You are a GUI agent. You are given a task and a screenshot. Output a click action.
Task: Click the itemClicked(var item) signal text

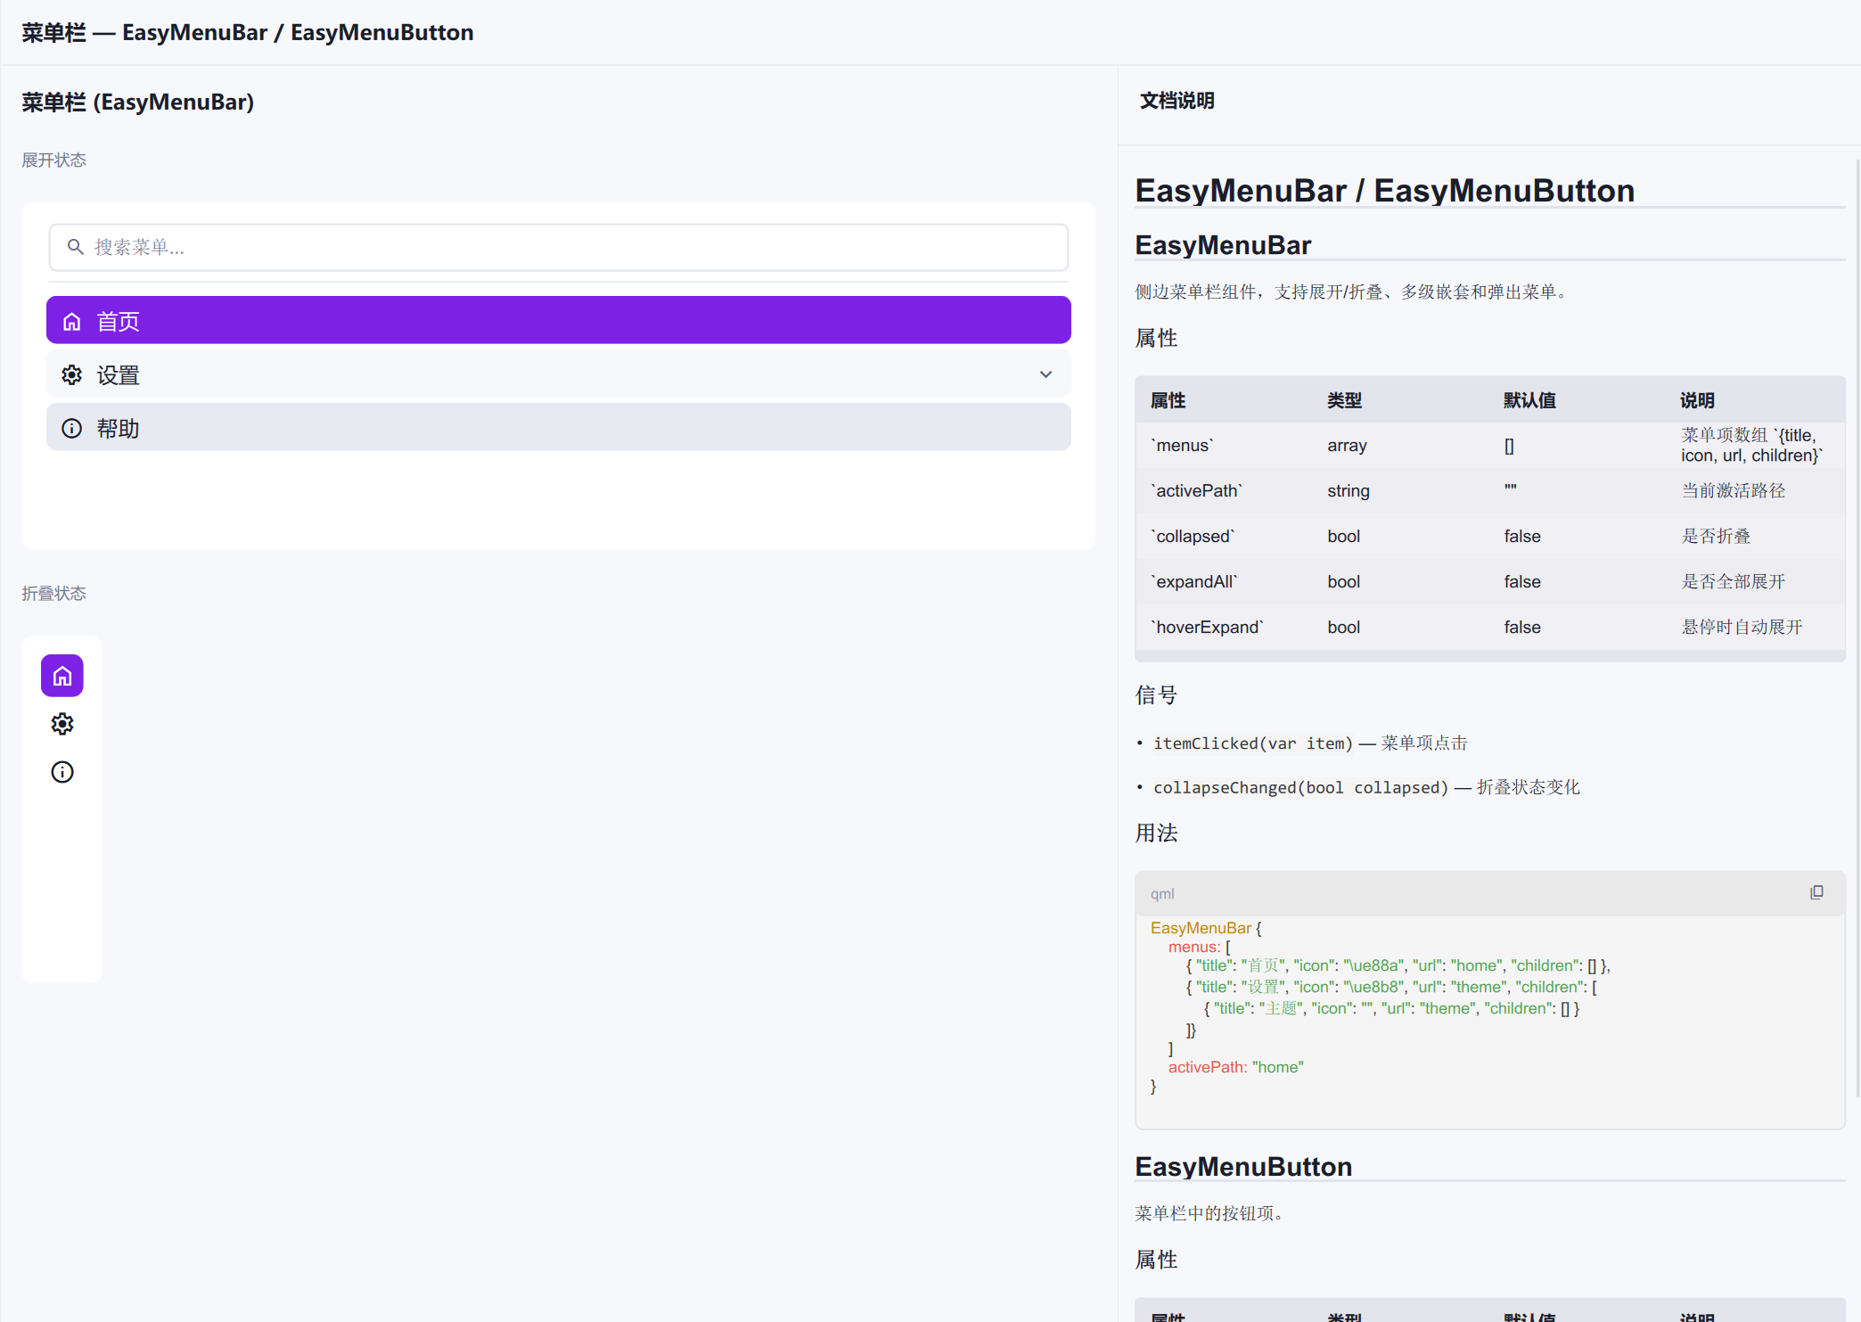(x=1253, y=743)
